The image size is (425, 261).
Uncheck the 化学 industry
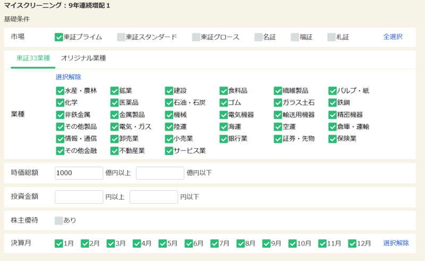(60, 103)
